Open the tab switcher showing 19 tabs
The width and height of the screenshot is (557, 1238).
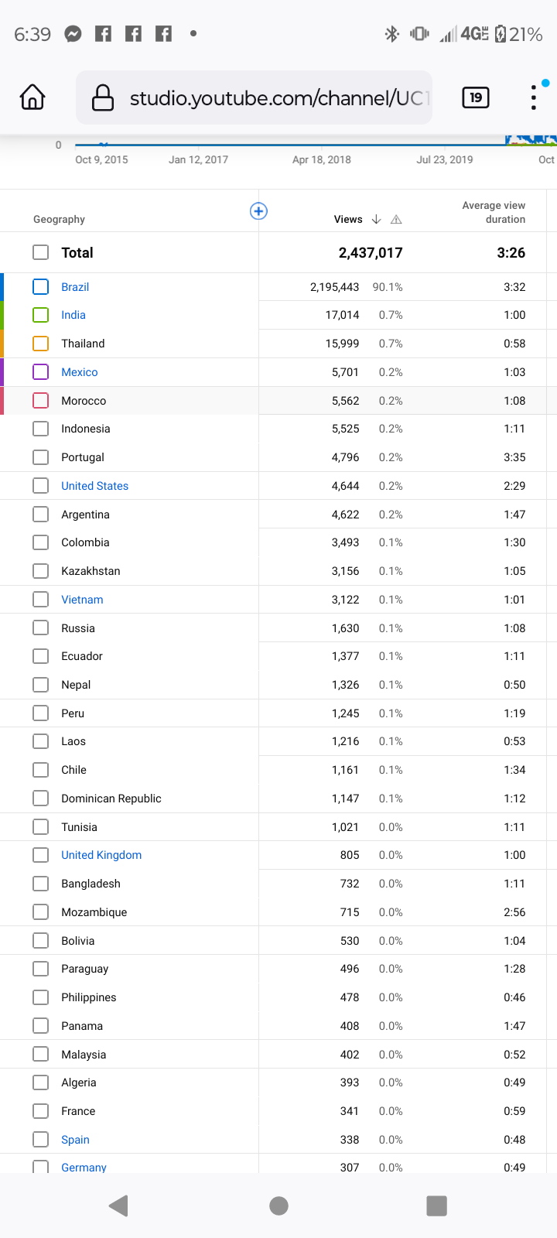[475, 97]
